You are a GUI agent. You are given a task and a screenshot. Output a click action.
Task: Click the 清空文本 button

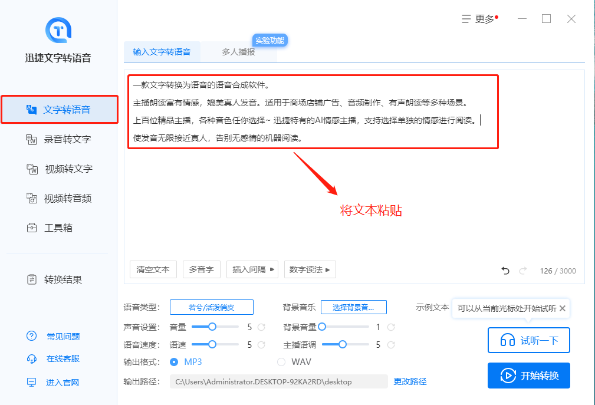(153, 269)
